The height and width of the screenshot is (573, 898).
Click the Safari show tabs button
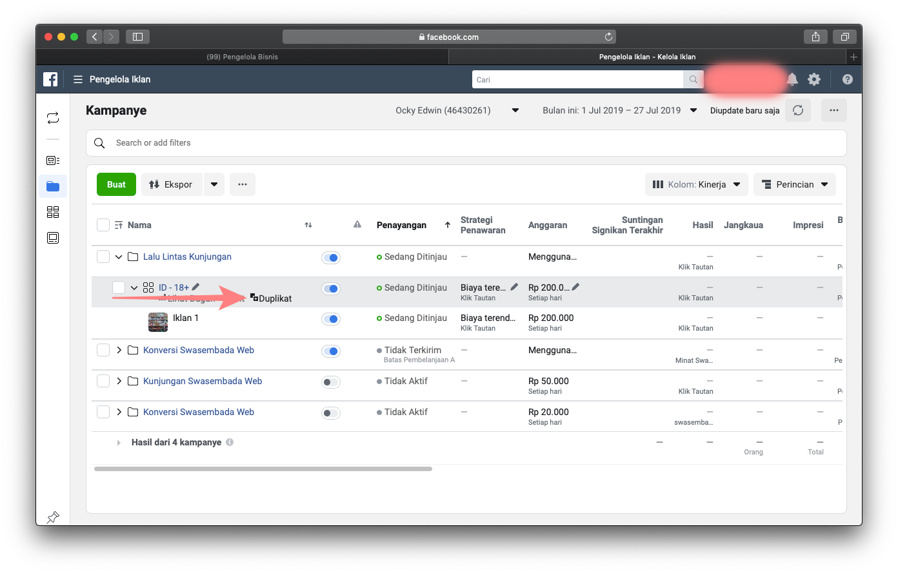click(x=844, y=37)
